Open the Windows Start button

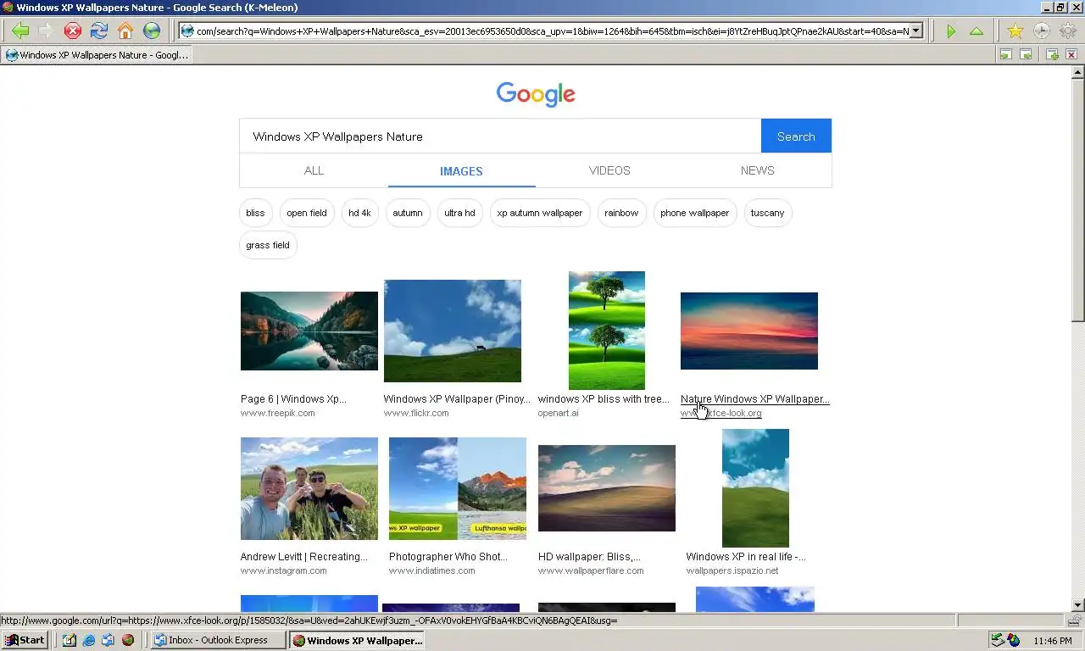25,640
